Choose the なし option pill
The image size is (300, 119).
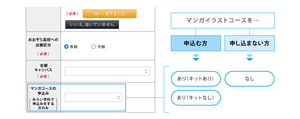click(x=250, y=79)
